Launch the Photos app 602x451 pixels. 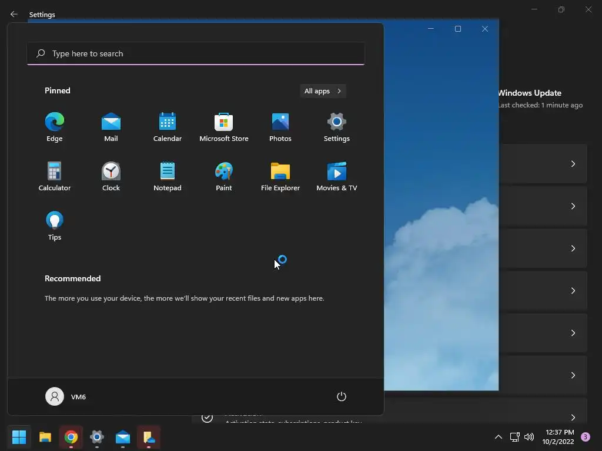point(280,127)
